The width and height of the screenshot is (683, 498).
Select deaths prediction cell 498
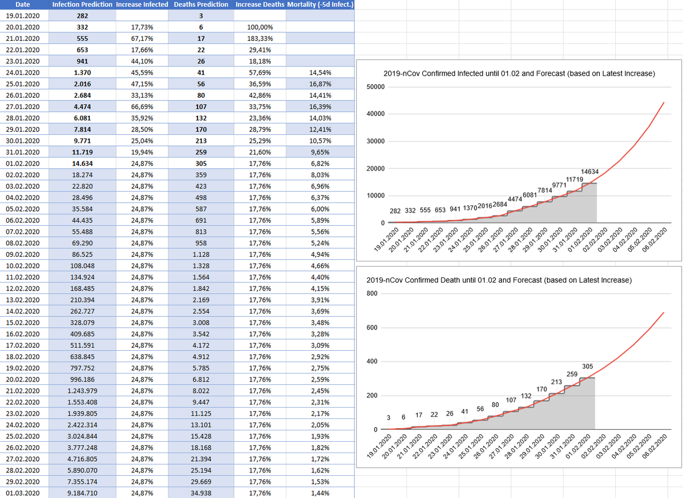201,198
